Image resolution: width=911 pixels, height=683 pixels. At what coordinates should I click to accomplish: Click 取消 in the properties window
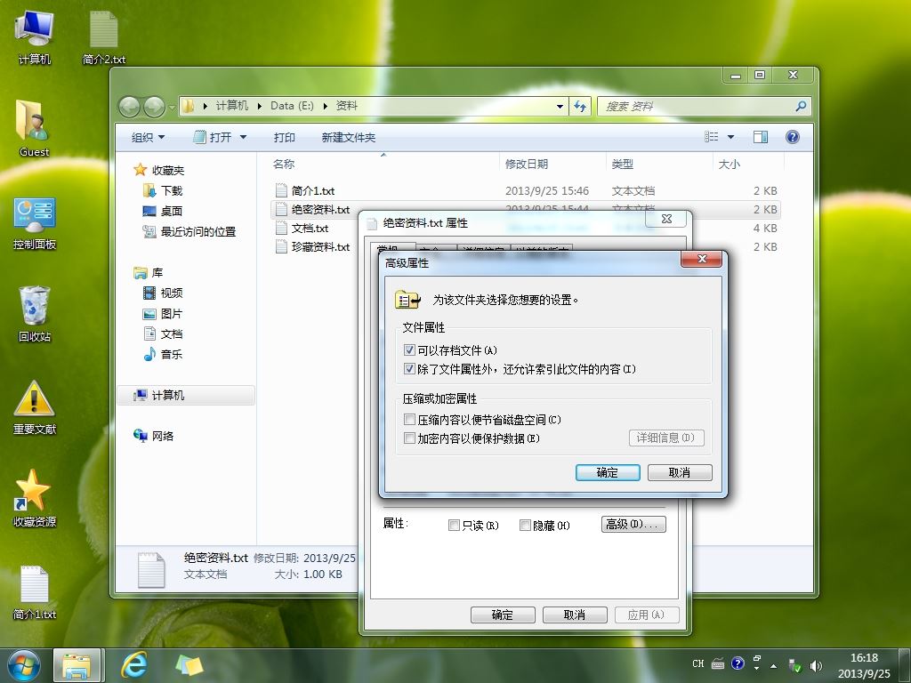point(575,615)
